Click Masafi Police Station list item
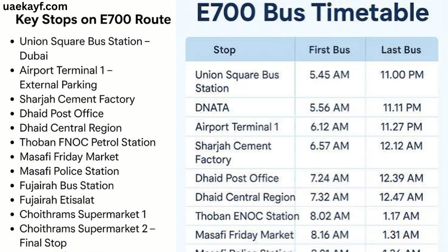The height and width of the screenshot is (252, 448). [x=69, y=171]
